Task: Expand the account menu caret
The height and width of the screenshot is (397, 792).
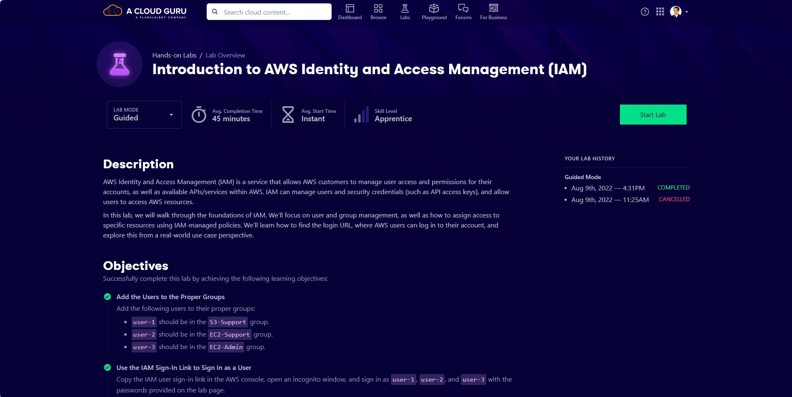Action: tap(687, 12)
